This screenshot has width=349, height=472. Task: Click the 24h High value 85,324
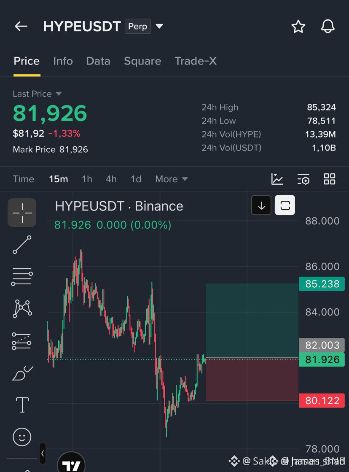[x=321, y=108]
